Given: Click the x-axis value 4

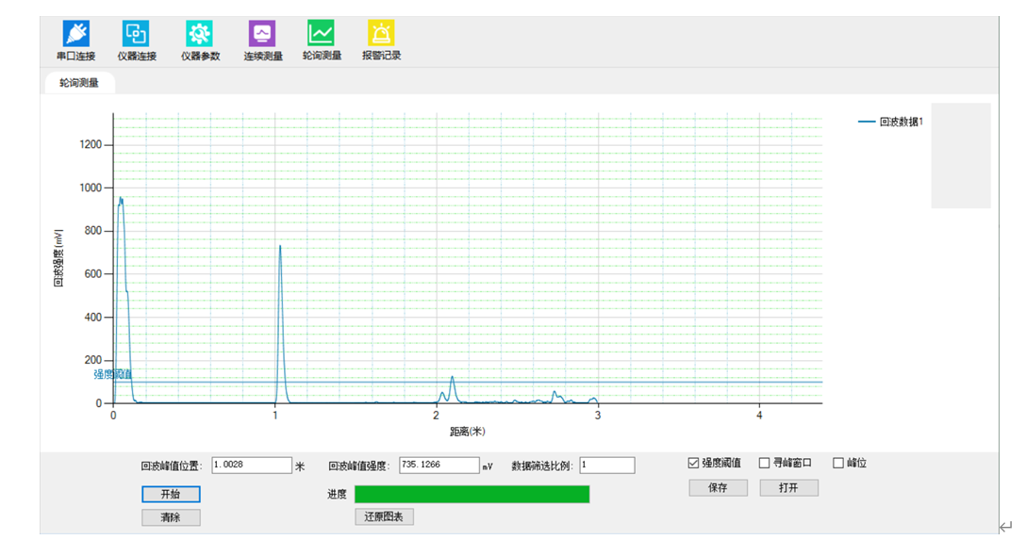Looking at the screenshot, I should click(759, 416).
